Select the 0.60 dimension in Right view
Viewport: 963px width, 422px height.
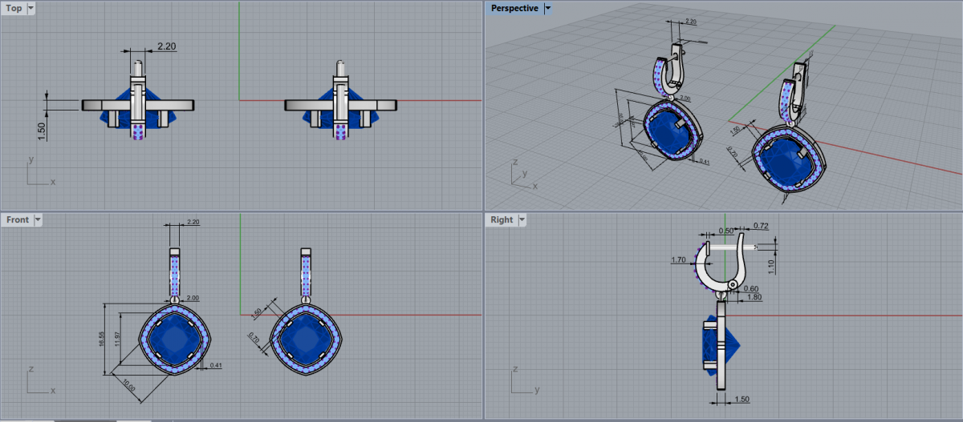coord(751,288)
